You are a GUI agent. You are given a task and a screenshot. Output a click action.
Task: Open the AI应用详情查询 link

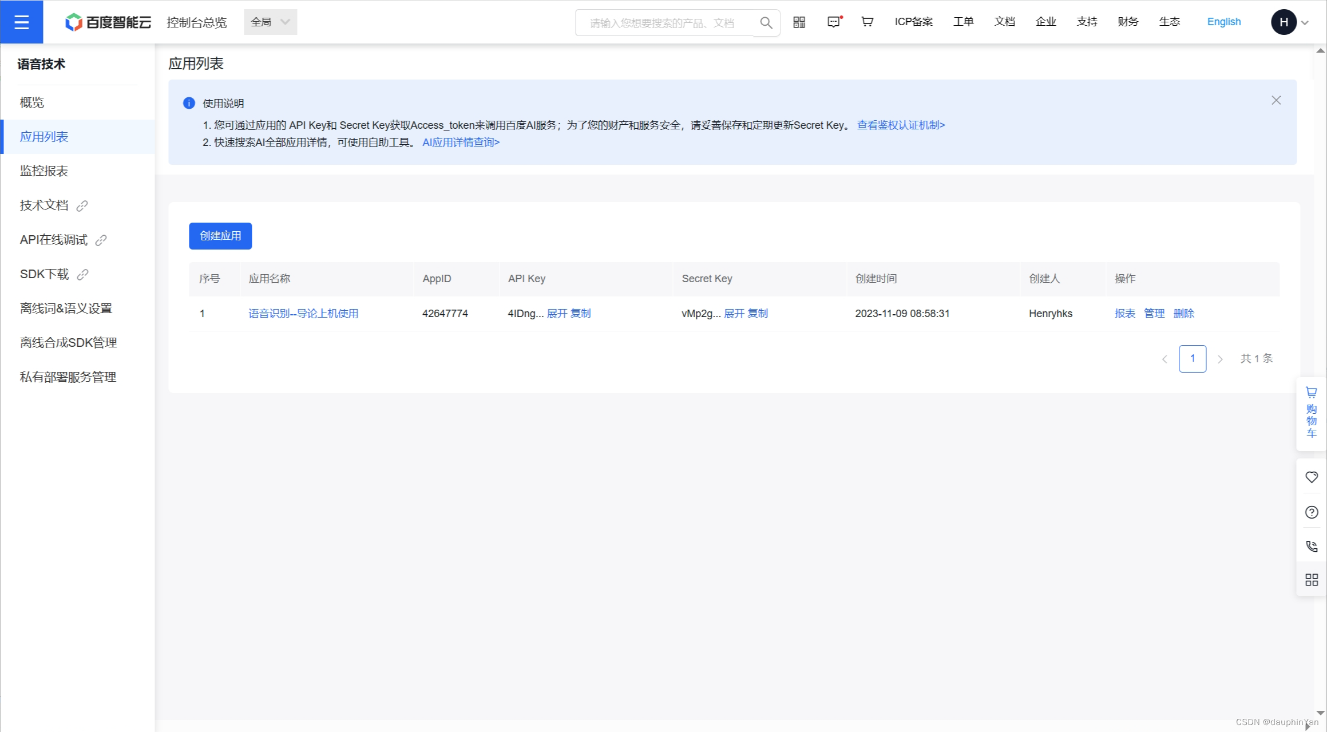point(461,142)
